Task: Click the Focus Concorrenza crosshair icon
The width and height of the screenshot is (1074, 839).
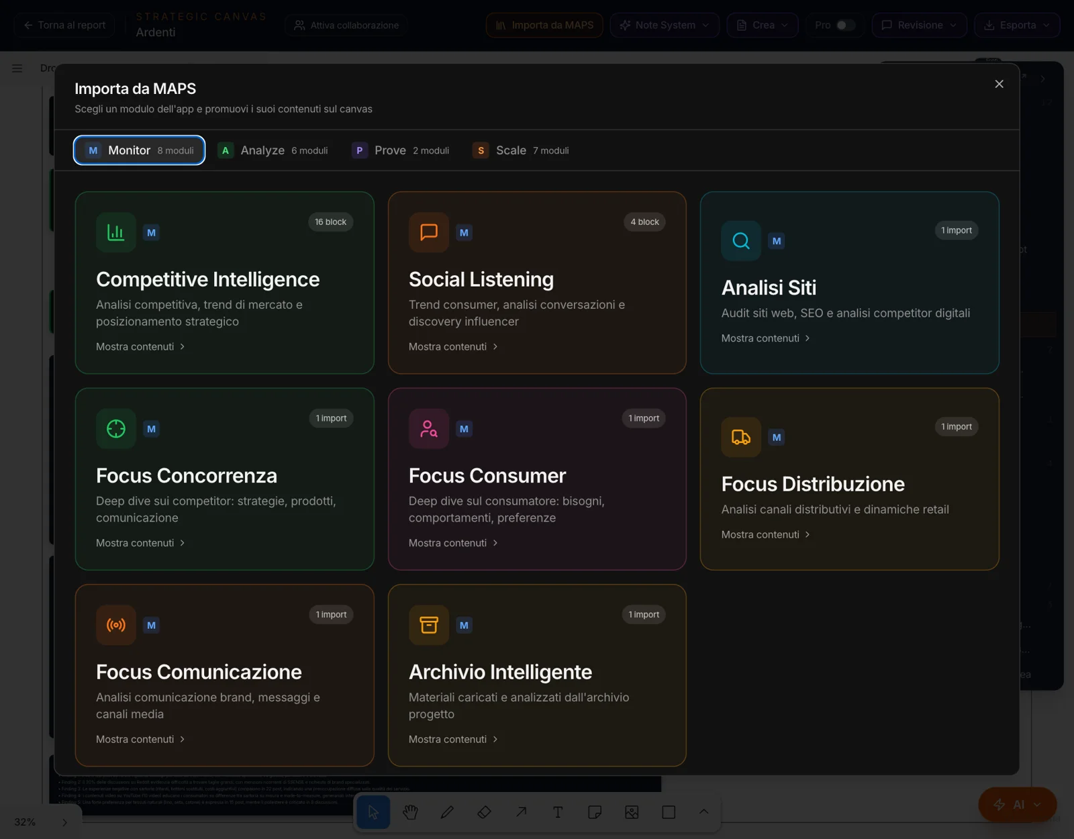Action: point(116,428)
